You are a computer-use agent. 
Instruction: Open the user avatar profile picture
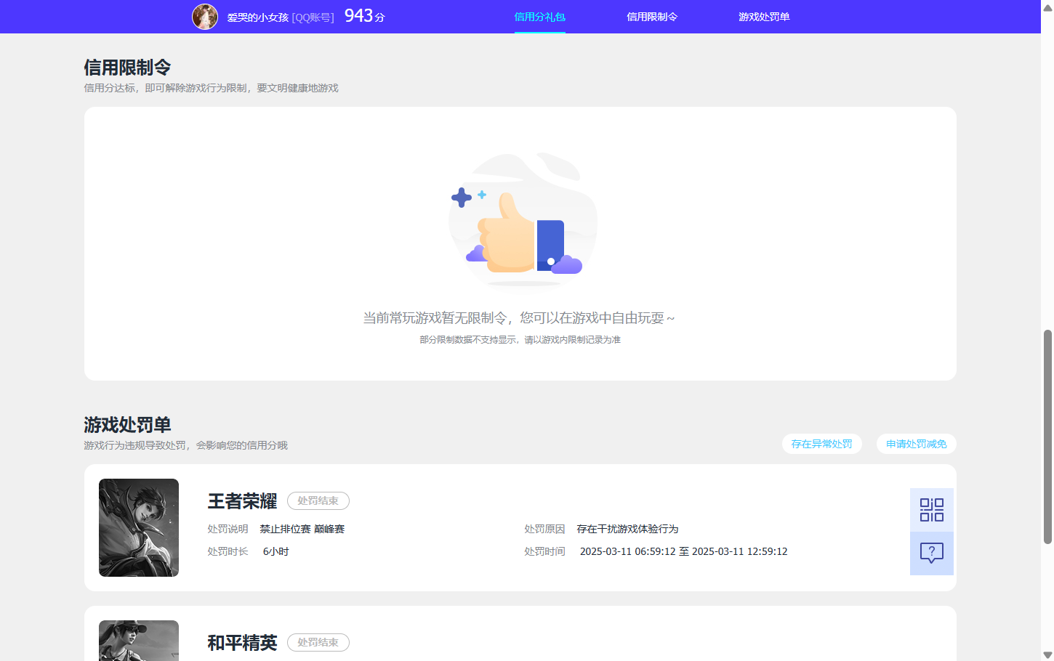click(x=206, y=16)
